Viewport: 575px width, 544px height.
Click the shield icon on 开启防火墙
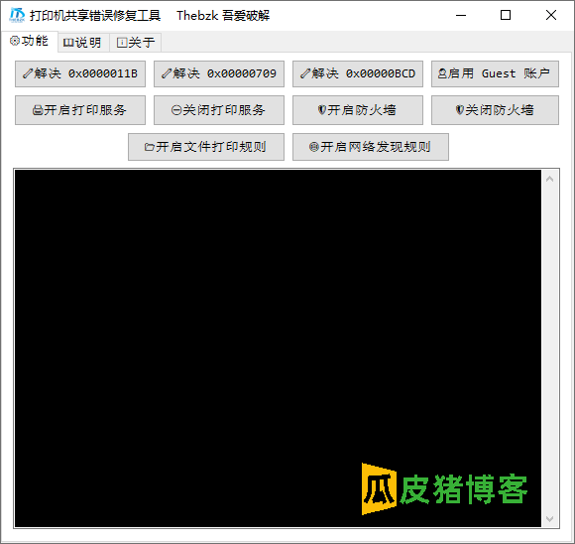[321, 110]
